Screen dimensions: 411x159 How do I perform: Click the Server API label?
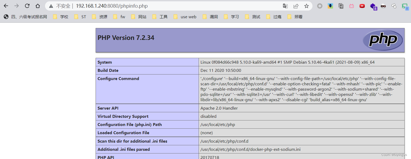(108, 108)
